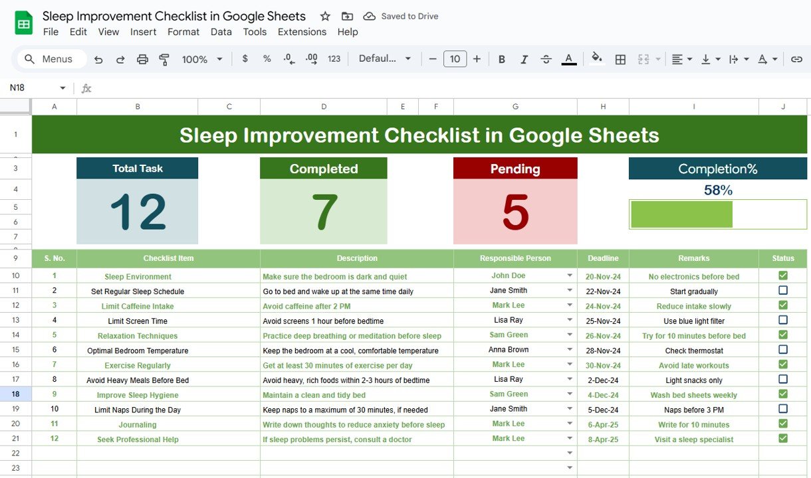Open the Edit menu
This screenshot has width=811, height=478.
[78, 32]
